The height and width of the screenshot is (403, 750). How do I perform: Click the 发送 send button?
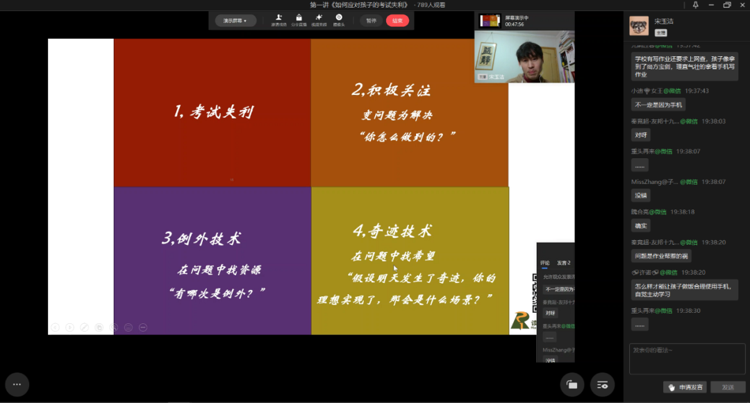click(727, 387)
